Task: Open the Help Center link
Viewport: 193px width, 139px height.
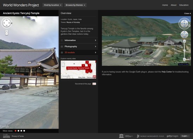Action: (167, 72)
